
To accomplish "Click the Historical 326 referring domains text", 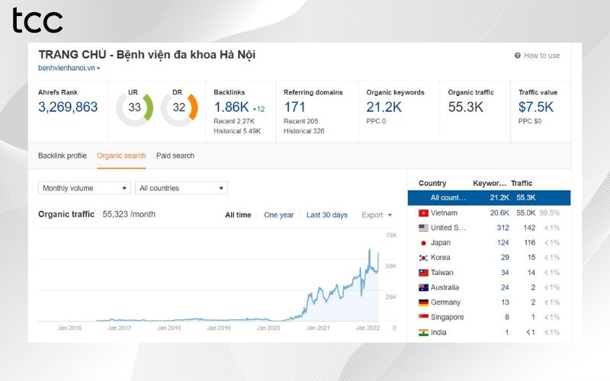I will click(303, 131).
